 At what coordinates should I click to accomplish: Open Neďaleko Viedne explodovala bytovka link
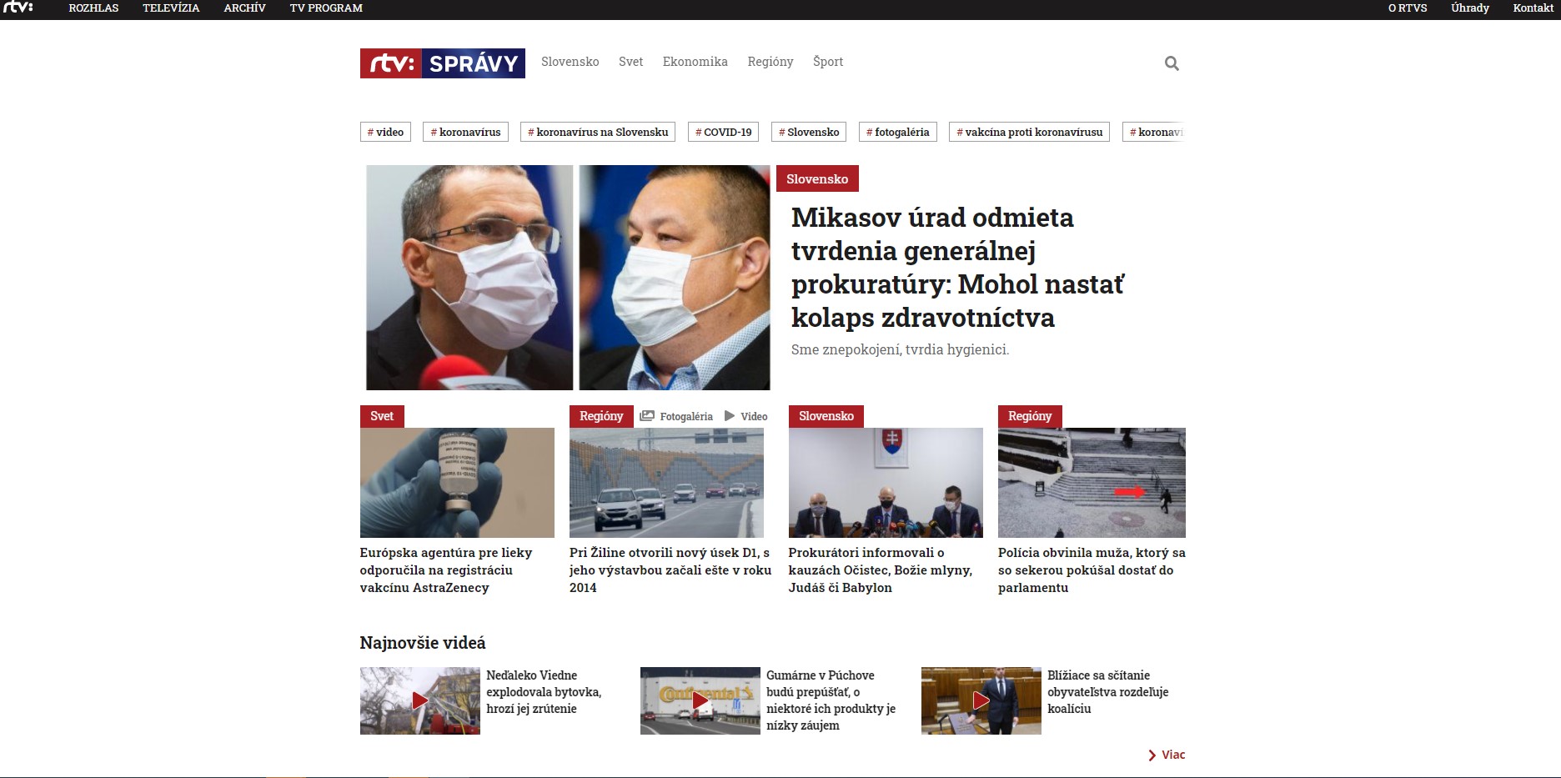click(x=544, y=692)
